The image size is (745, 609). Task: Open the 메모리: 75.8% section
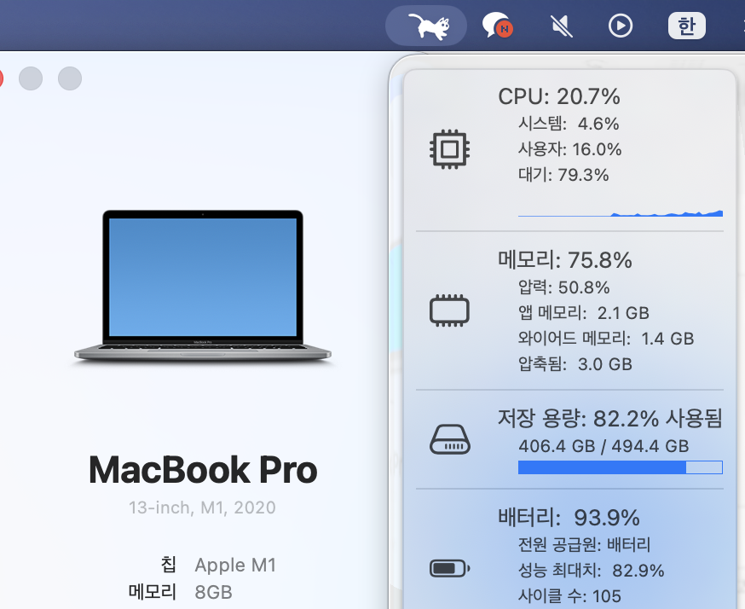point(564,259)
